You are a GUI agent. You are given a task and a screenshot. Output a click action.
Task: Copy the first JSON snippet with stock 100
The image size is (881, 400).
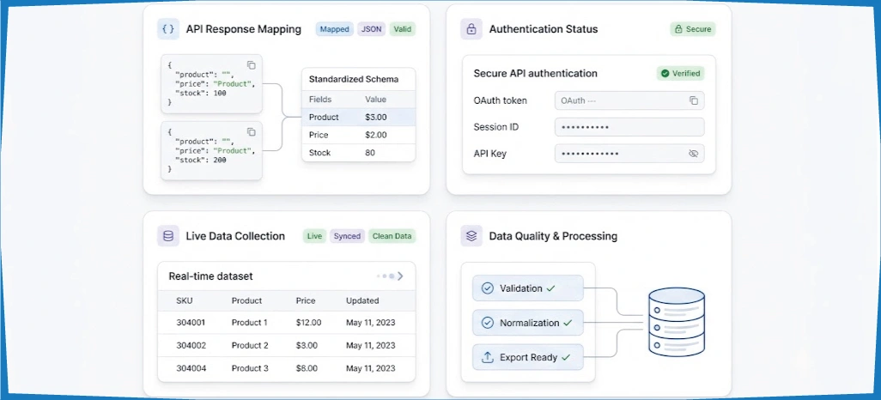point(251,65)
